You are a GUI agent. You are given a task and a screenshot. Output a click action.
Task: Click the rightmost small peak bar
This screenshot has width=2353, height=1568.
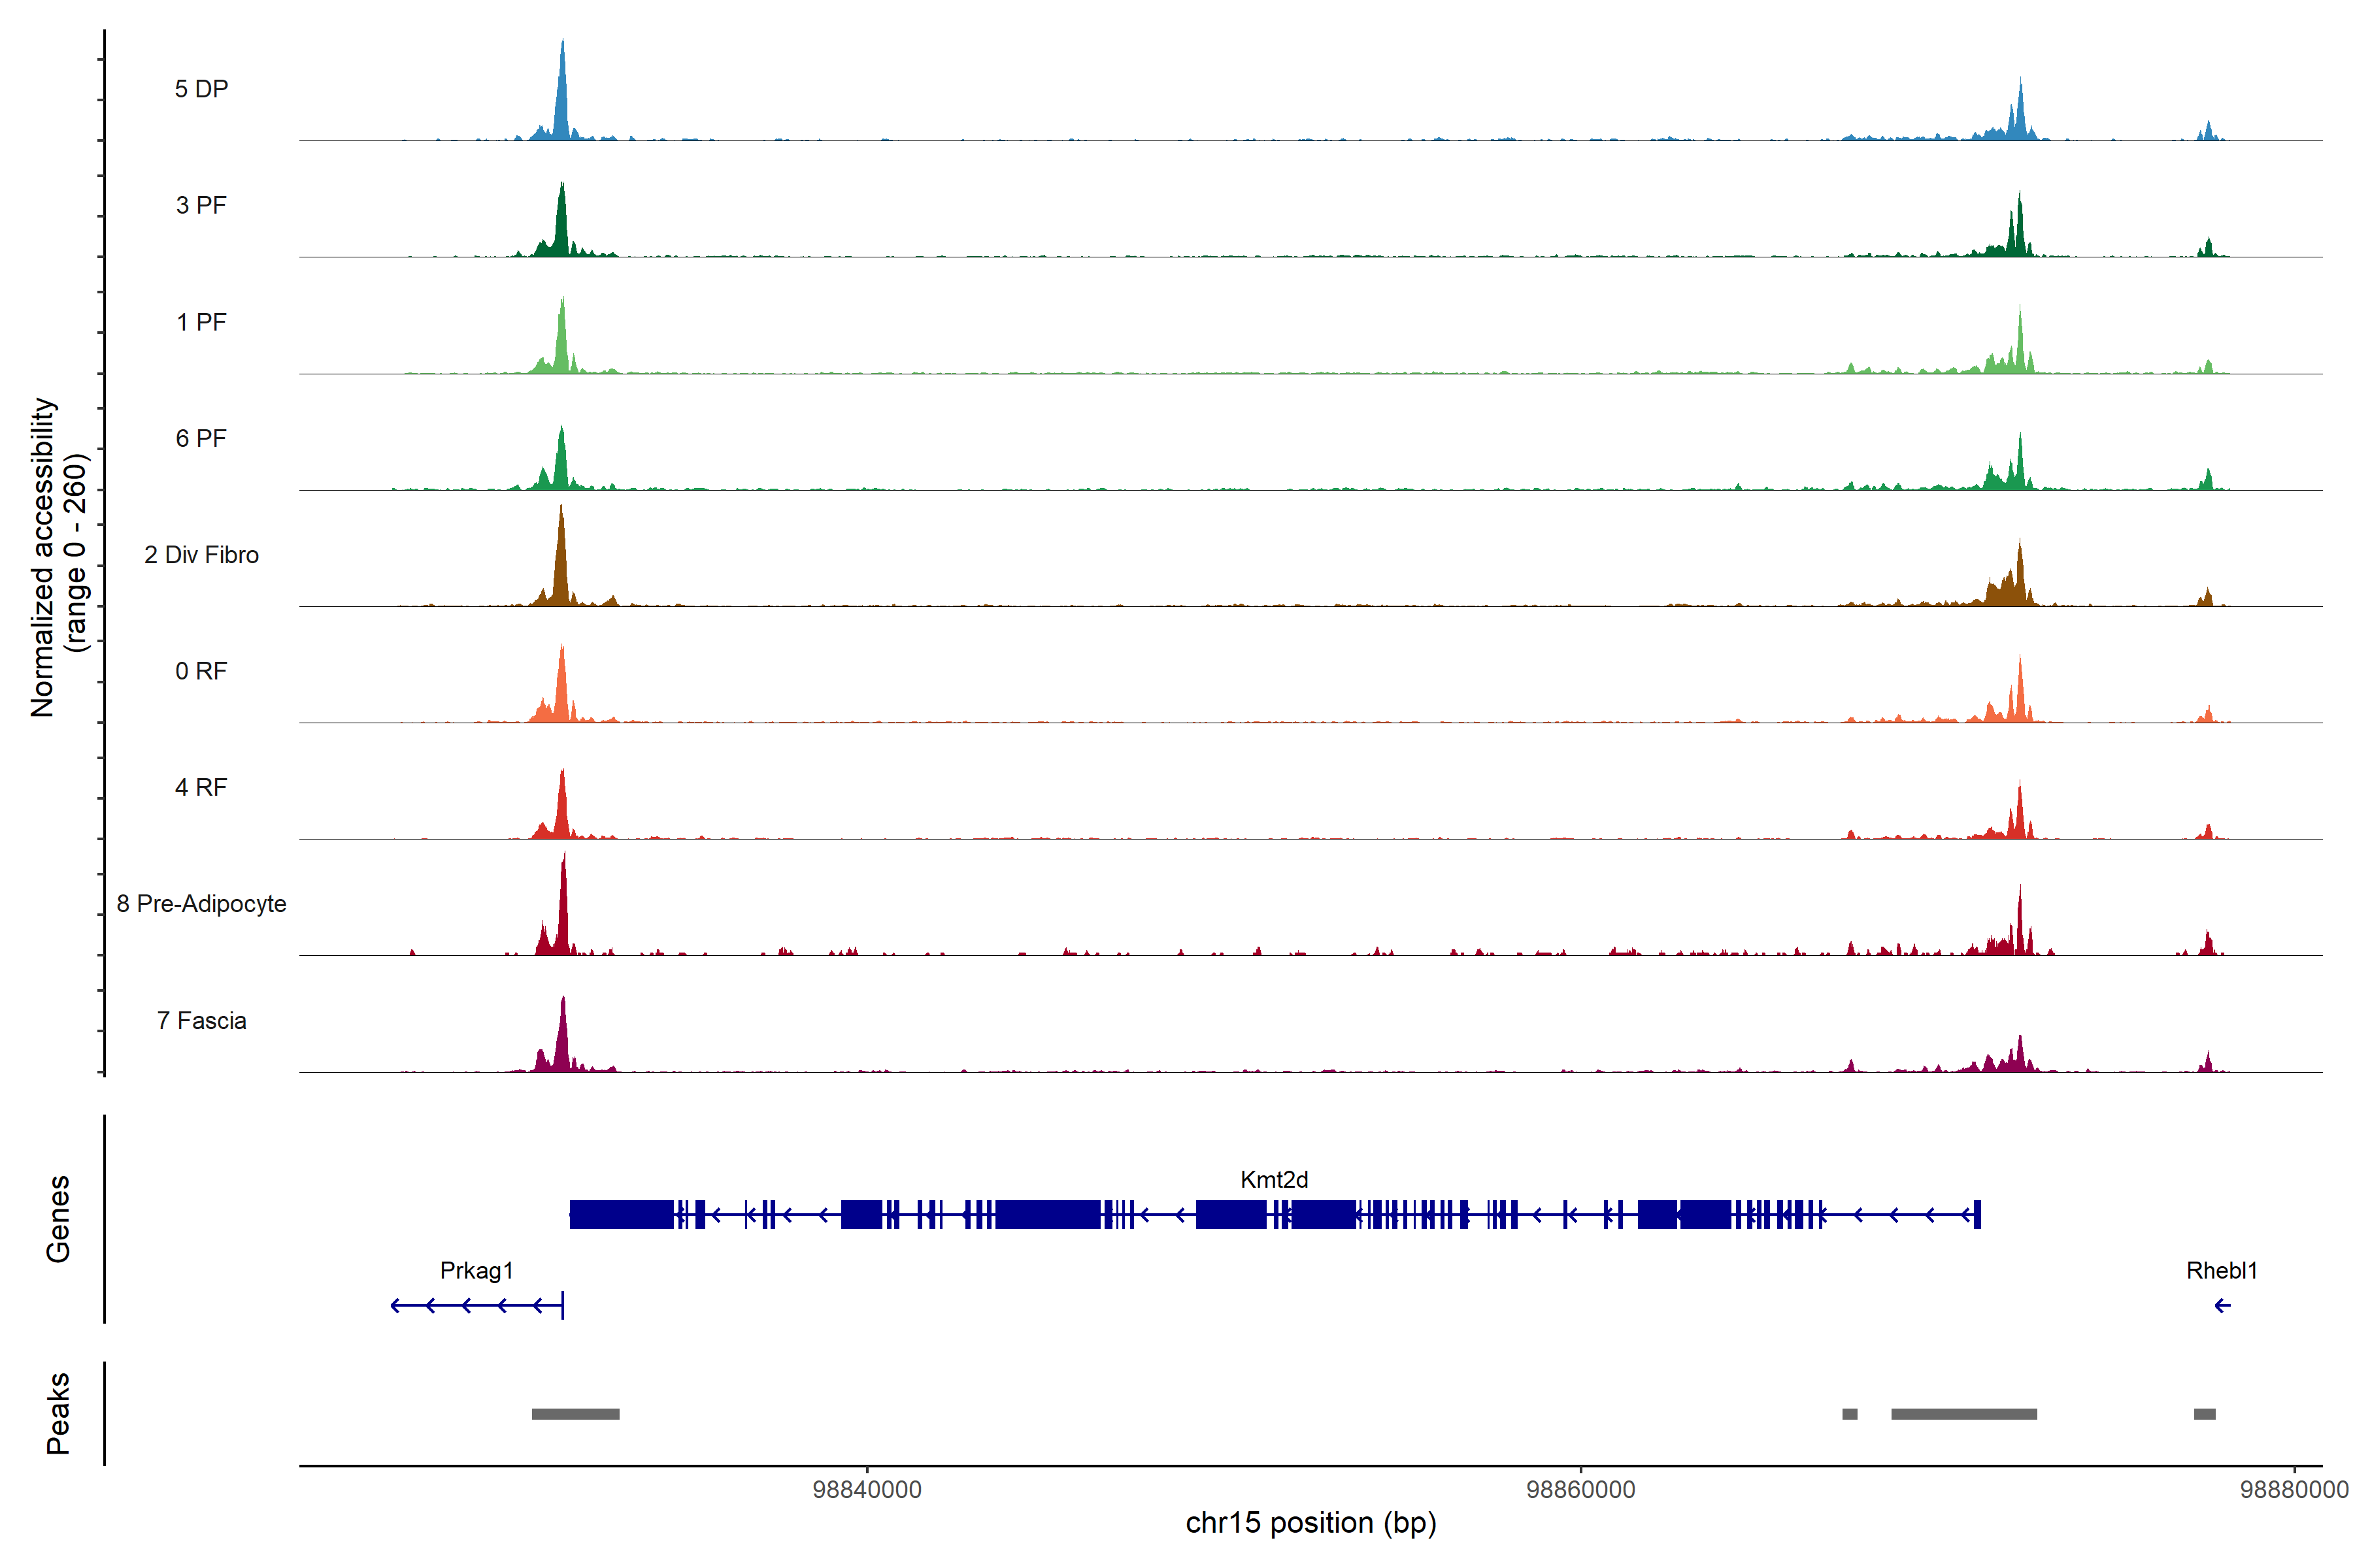click(2204, 1414)
